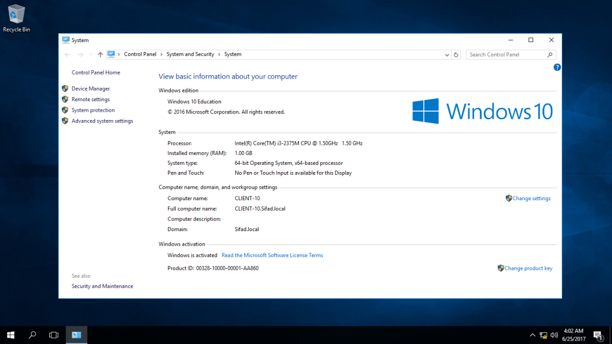Expand chevron after System and Security
The width and height of the screenshot is (612, 344).
[219, 54]
